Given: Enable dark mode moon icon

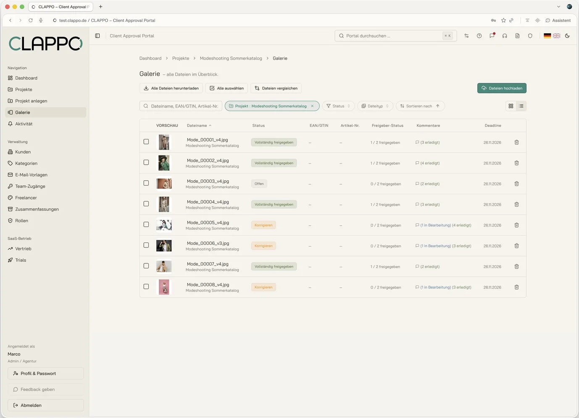Looking at the screenshot, I should (x=567, y=36).
